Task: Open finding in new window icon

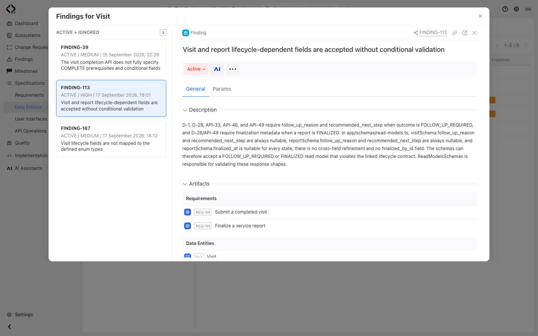Action: click(x=465, y=33)
